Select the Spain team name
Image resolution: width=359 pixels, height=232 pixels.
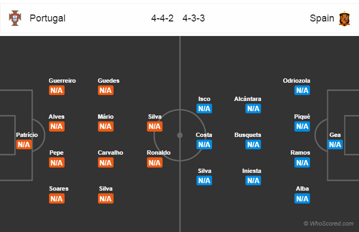[321, 18]
